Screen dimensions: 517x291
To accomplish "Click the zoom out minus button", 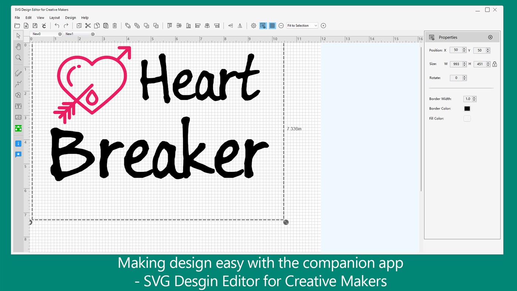I will (281, 26).
